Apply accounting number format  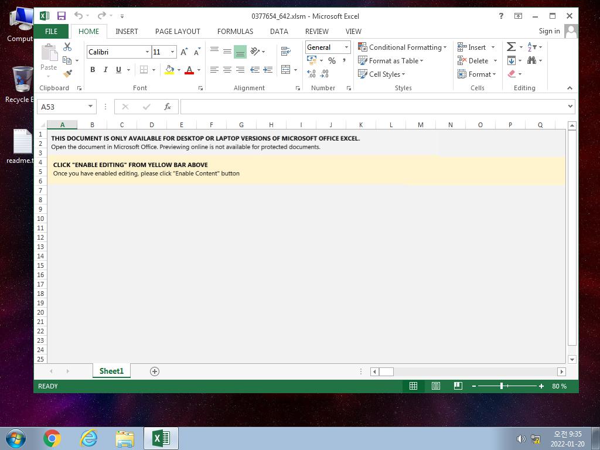pos(312,60)
